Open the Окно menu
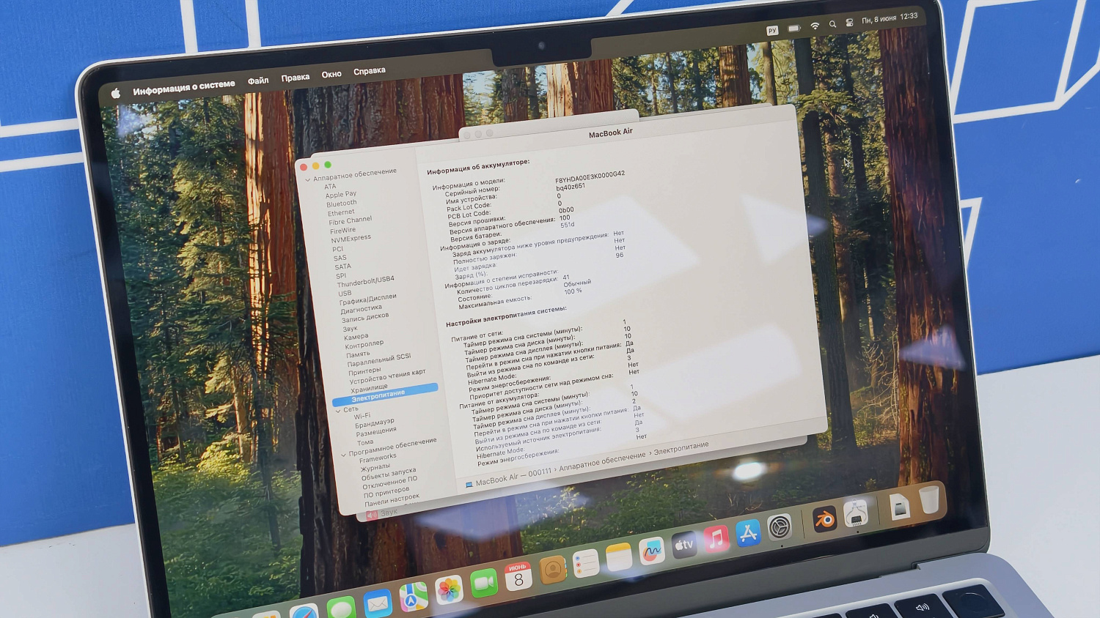This screenshot has width=1100, height=618. point(331,74)
